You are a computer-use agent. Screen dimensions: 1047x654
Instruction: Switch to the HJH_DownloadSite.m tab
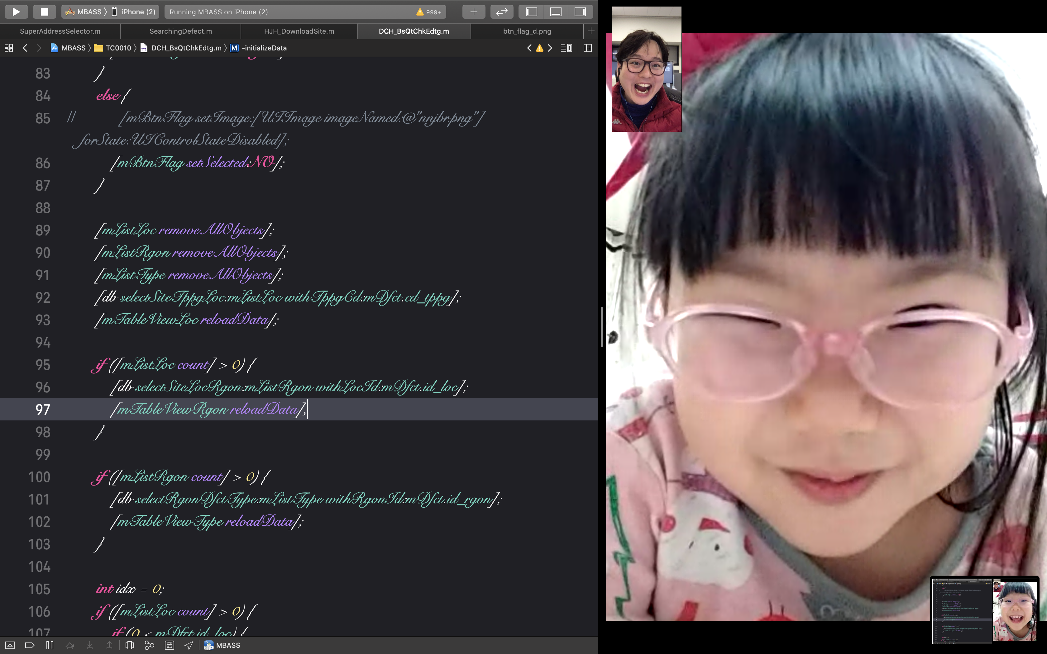(x=299, y=31)
